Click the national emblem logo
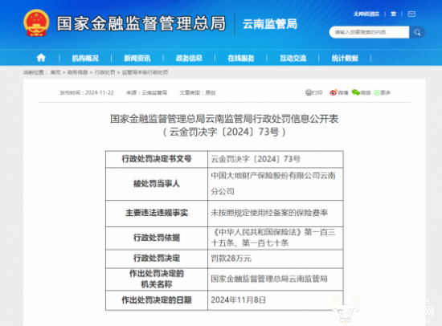The width and height of the screenshot is (442, 326). pos(36,23)
